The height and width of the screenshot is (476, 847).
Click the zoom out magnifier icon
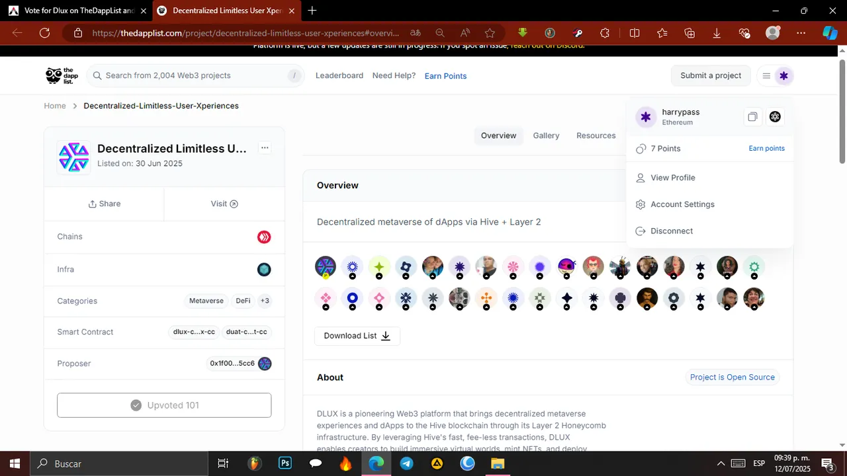coord(440,33)
